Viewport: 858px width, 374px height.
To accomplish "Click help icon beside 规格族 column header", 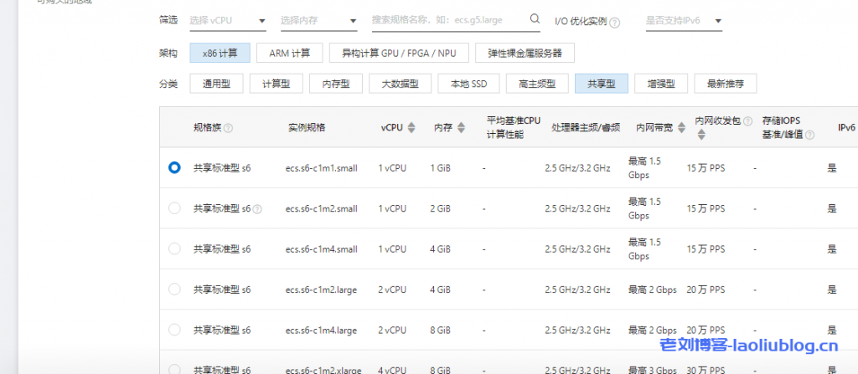I will [x=228, y=128].
